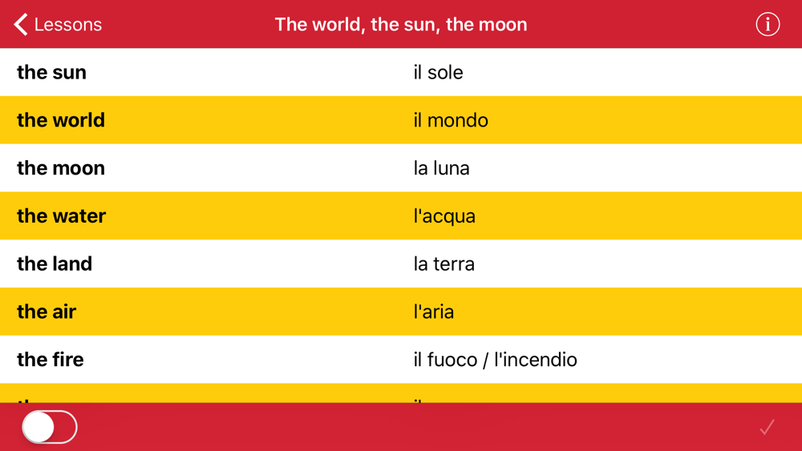
Task: Tap the back chevron arrow
Action: coord(21,24)
